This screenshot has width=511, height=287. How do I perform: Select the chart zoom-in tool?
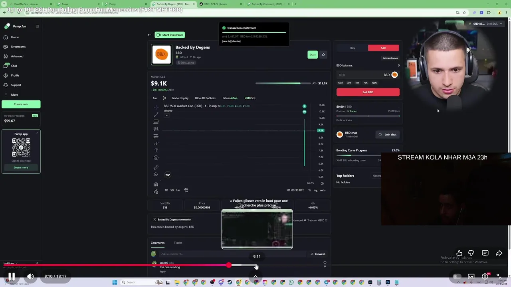tap(156, 175)
